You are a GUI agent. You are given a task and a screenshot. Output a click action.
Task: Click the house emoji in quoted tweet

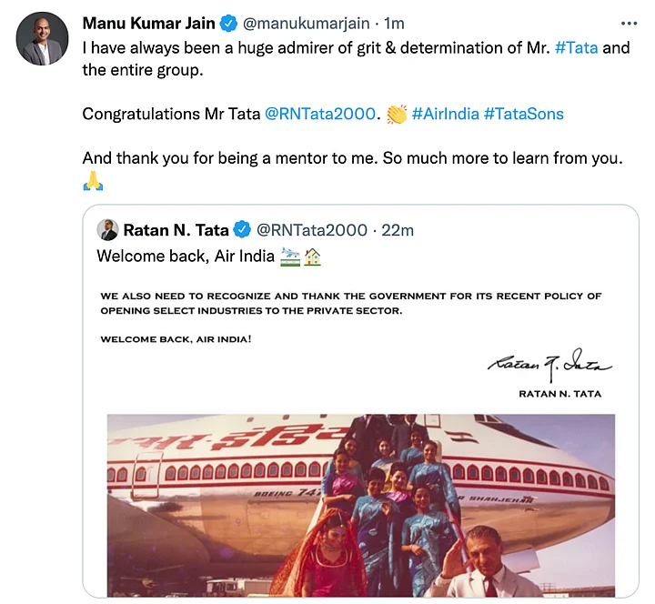(x=311, y=256)
